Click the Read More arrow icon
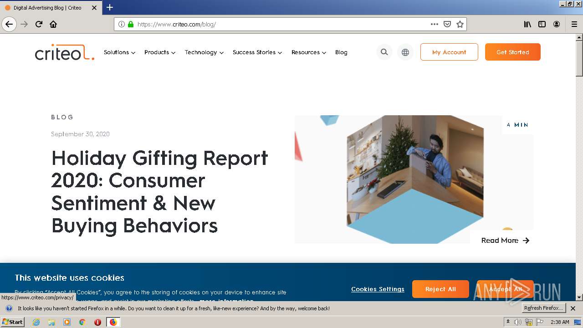 tap(526, 241)
